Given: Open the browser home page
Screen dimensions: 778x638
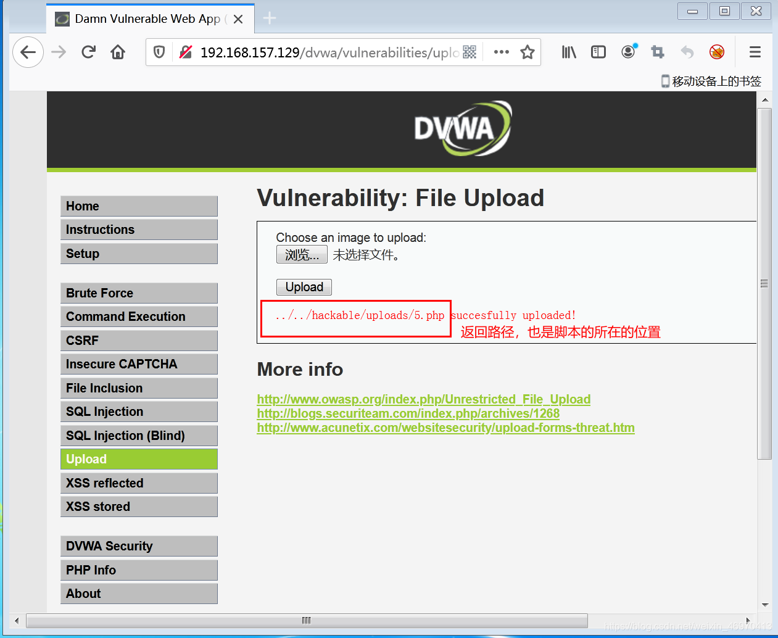Looking at the screenshot, I should (118, 52).
